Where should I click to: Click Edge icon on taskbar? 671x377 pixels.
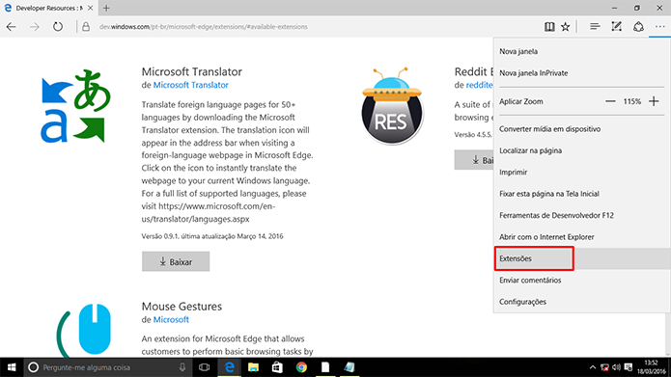point(230,367)
